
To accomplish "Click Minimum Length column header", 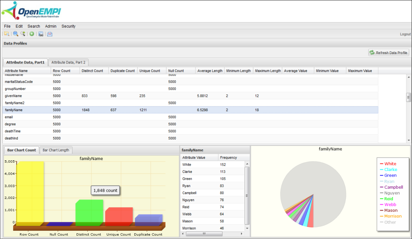I will [x=239, y=71].
